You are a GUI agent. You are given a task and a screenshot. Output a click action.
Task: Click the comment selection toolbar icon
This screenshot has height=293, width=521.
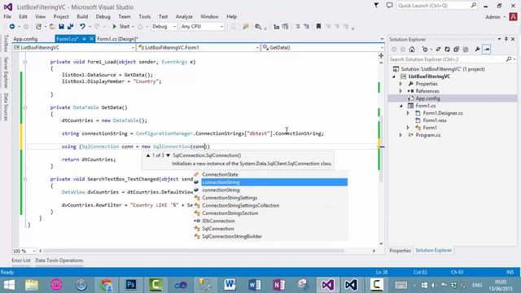pos(297,26)
